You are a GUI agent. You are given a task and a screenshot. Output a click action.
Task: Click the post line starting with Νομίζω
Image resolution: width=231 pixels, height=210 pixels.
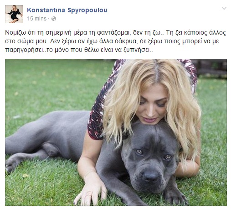click(115, 33)
